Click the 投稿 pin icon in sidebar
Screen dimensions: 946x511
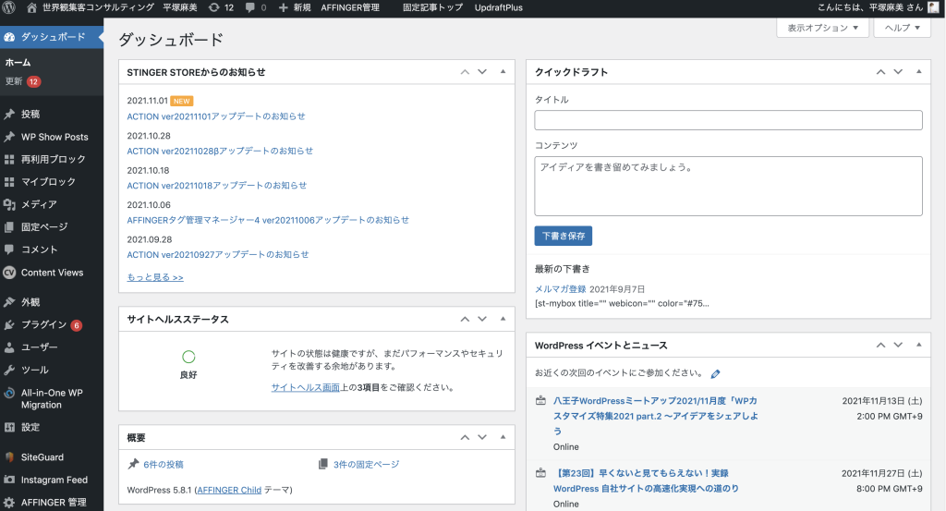click(9, 114)
